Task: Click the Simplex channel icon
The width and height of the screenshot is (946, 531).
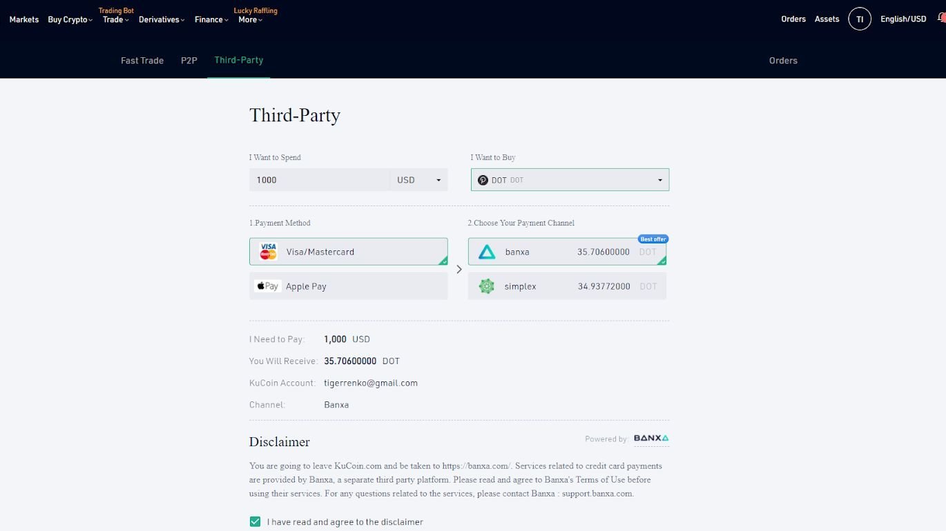Action: pyautogui.click(x=487, y=285)
